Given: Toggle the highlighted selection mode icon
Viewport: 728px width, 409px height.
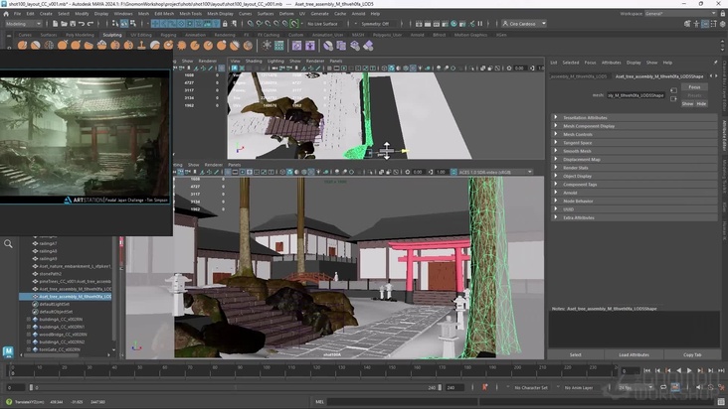Looking at the screenshot, I should click(124, 24).
